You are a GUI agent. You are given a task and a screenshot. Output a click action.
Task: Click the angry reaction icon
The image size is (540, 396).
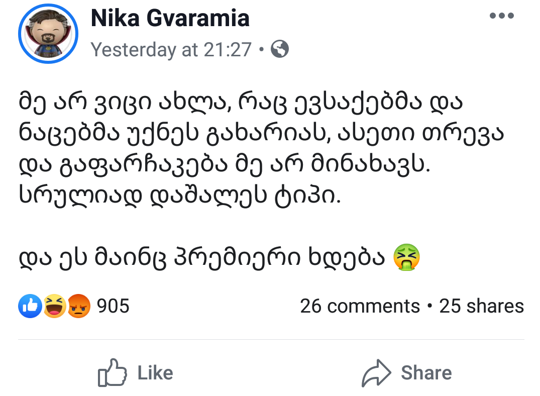tap(79, 306)
